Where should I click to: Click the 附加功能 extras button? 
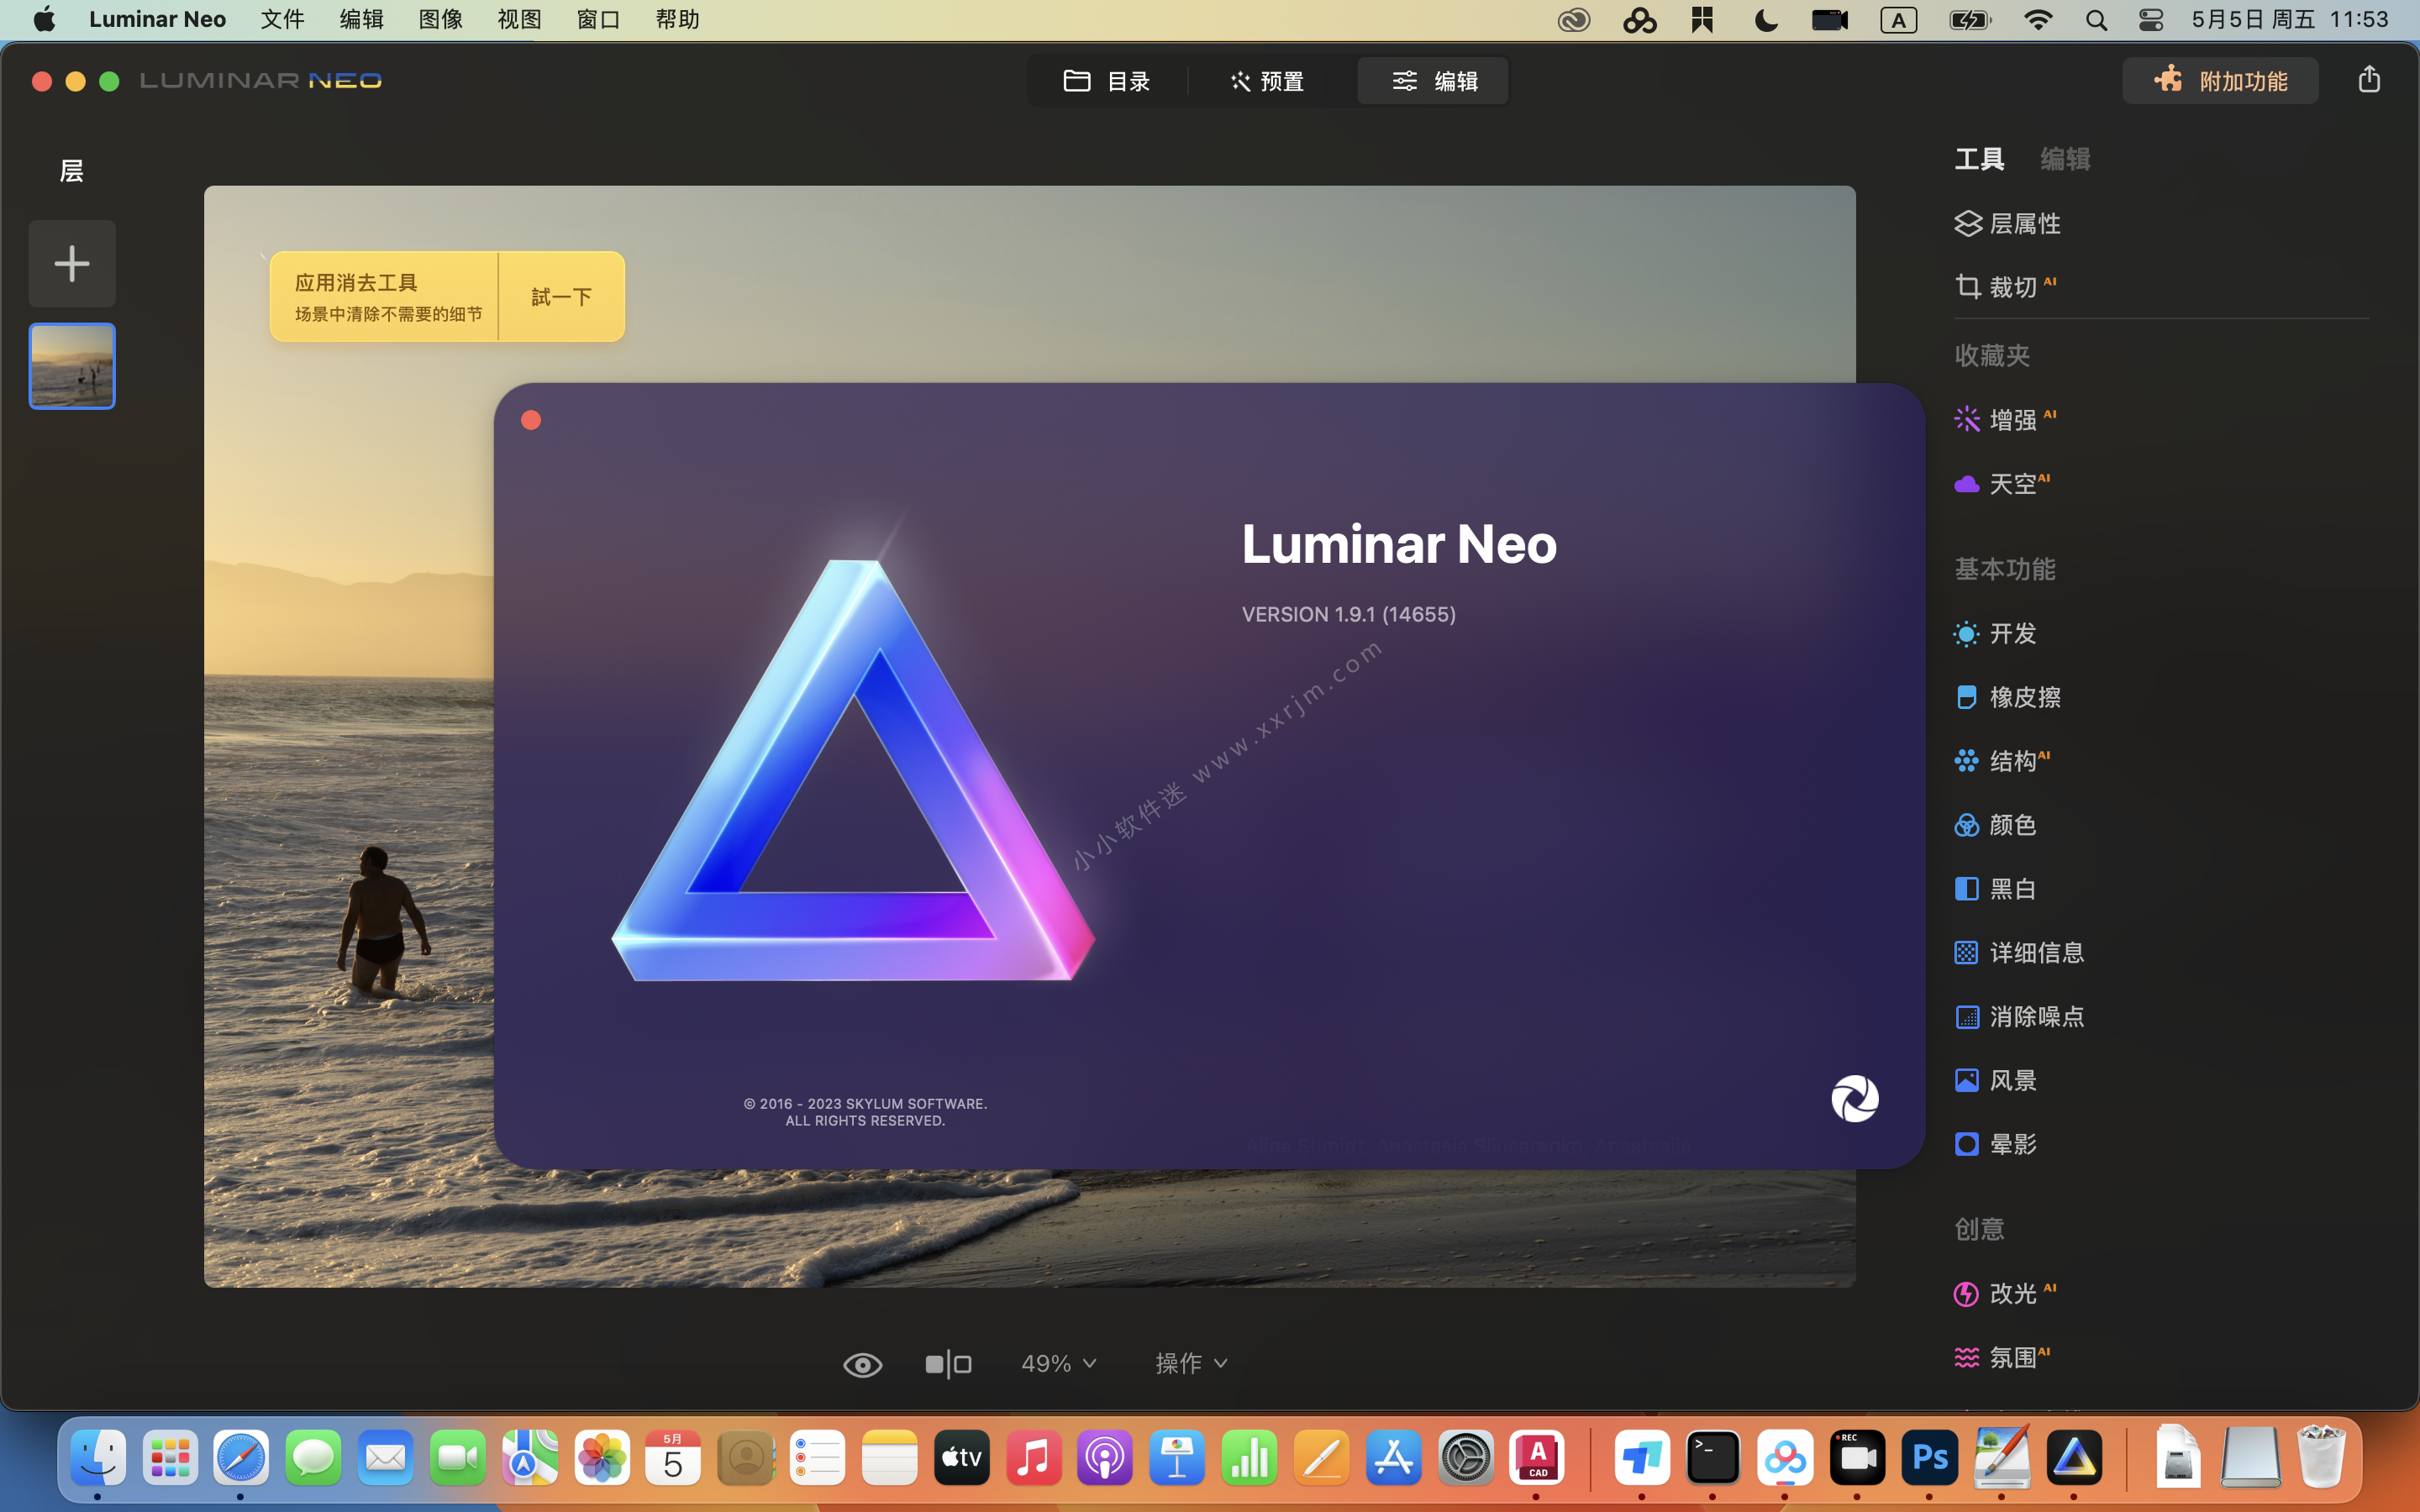tap(2220, 81)
